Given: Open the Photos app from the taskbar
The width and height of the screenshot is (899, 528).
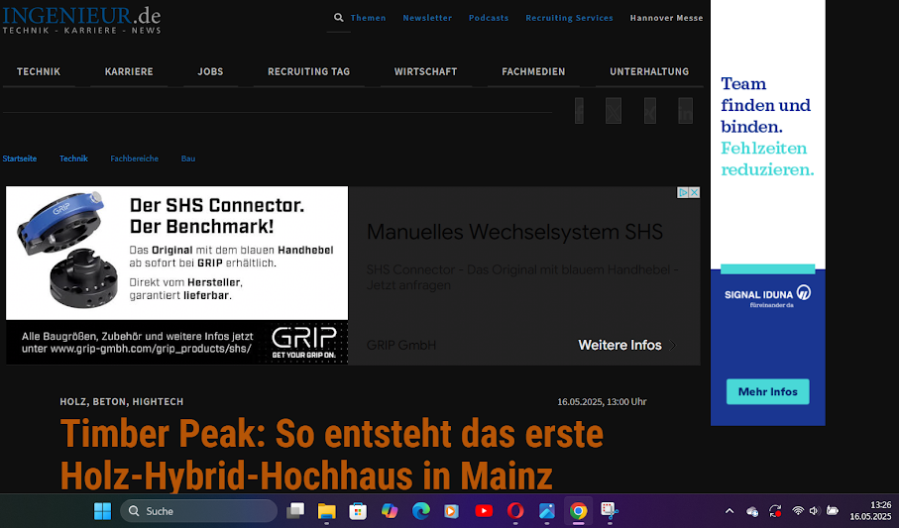Looking at the screenshot, I should [547, 511].
